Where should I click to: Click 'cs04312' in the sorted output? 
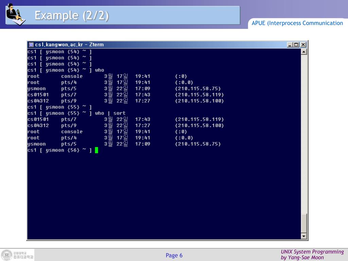[x=38, y=126]
